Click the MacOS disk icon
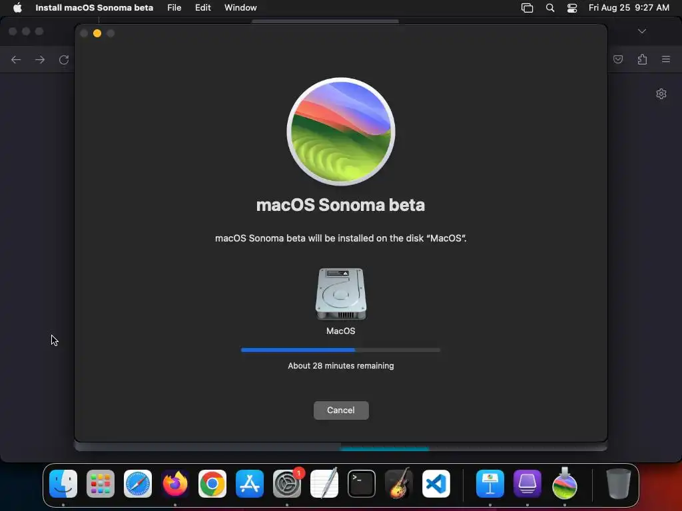682x511 pixels. (340, 293)
